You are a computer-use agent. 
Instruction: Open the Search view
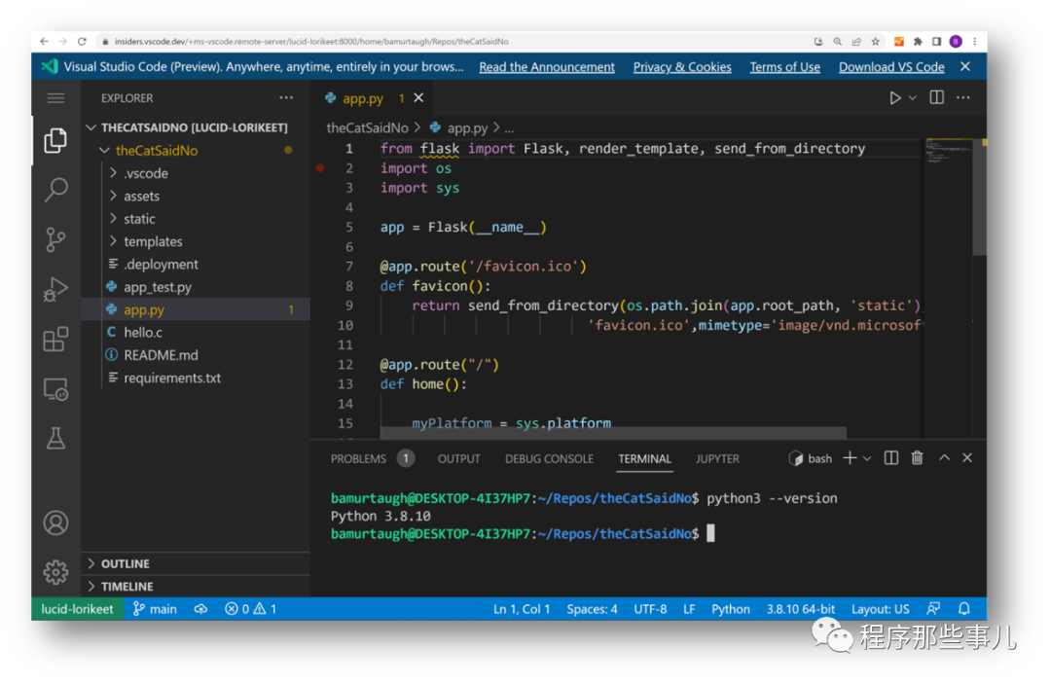click(55, 191)
